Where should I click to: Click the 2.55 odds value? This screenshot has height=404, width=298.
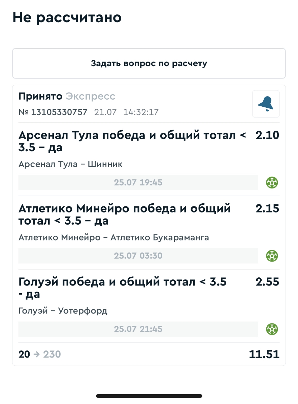tap(267, 282)
